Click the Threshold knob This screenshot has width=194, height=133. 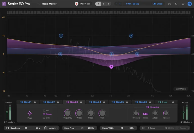(136, 113)
